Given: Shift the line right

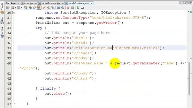Looking at the screenshot, I should tap(63, 7).
